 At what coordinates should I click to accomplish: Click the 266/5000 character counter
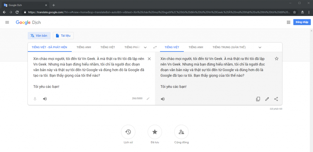coord(137,98)
